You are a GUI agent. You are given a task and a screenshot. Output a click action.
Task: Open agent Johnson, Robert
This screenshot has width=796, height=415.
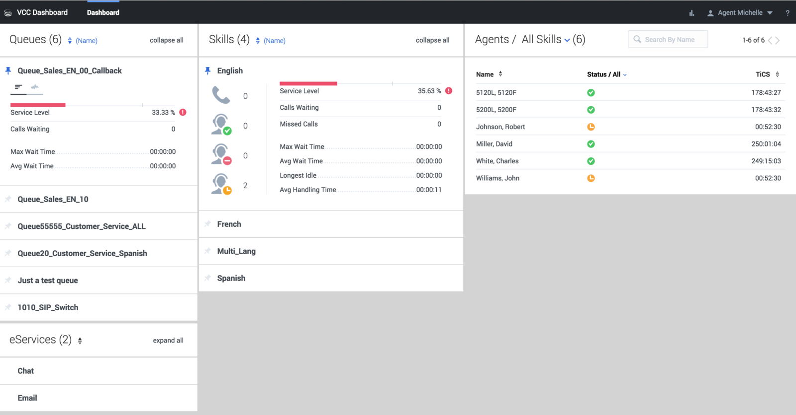click(x=500, y=127)
